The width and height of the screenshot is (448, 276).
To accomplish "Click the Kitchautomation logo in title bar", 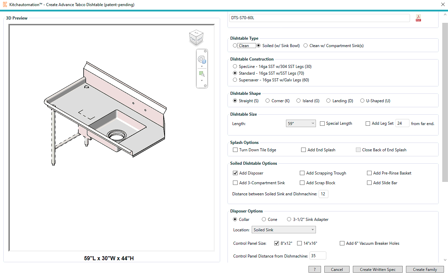I will [5, 5].
